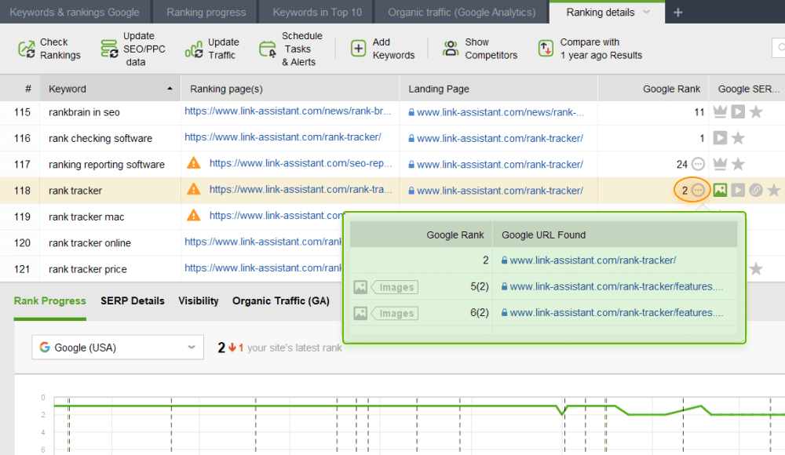Click star icon in rank tracker row
Screen dimensions: 785x455
click(x=774, y=190)
